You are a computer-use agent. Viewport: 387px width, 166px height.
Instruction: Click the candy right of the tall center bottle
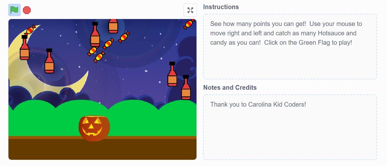(124, 37)
